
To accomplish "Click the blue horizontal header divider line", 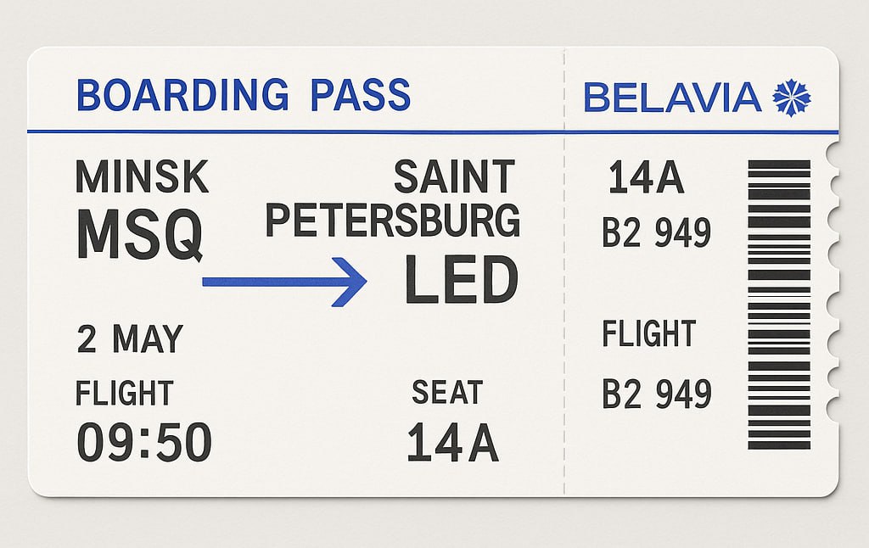I will 433,131.
